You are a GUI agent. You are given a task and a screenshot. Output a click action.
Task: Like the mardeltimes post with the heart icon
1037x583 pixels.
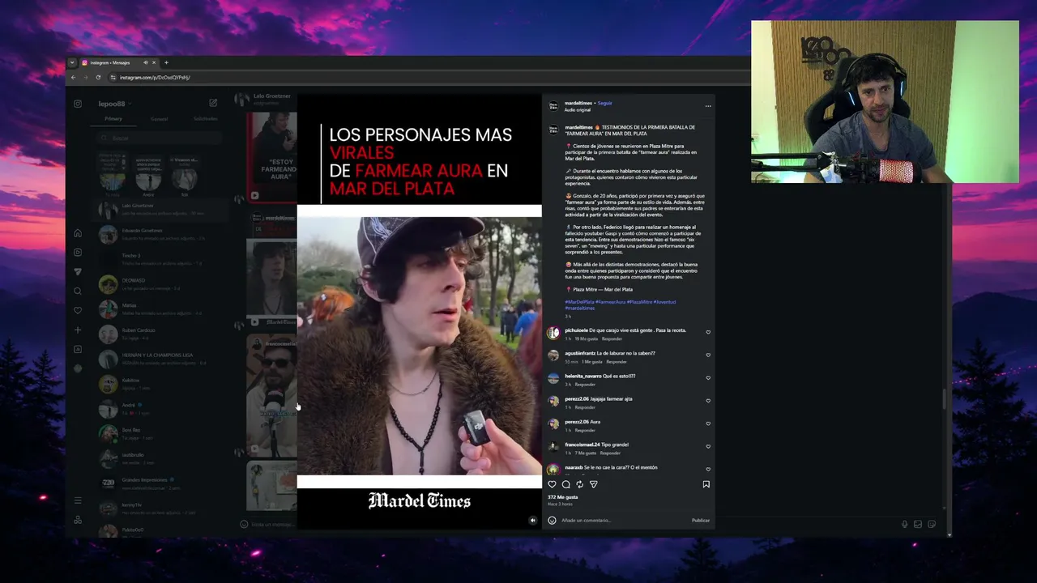click(x=553, y=484)
